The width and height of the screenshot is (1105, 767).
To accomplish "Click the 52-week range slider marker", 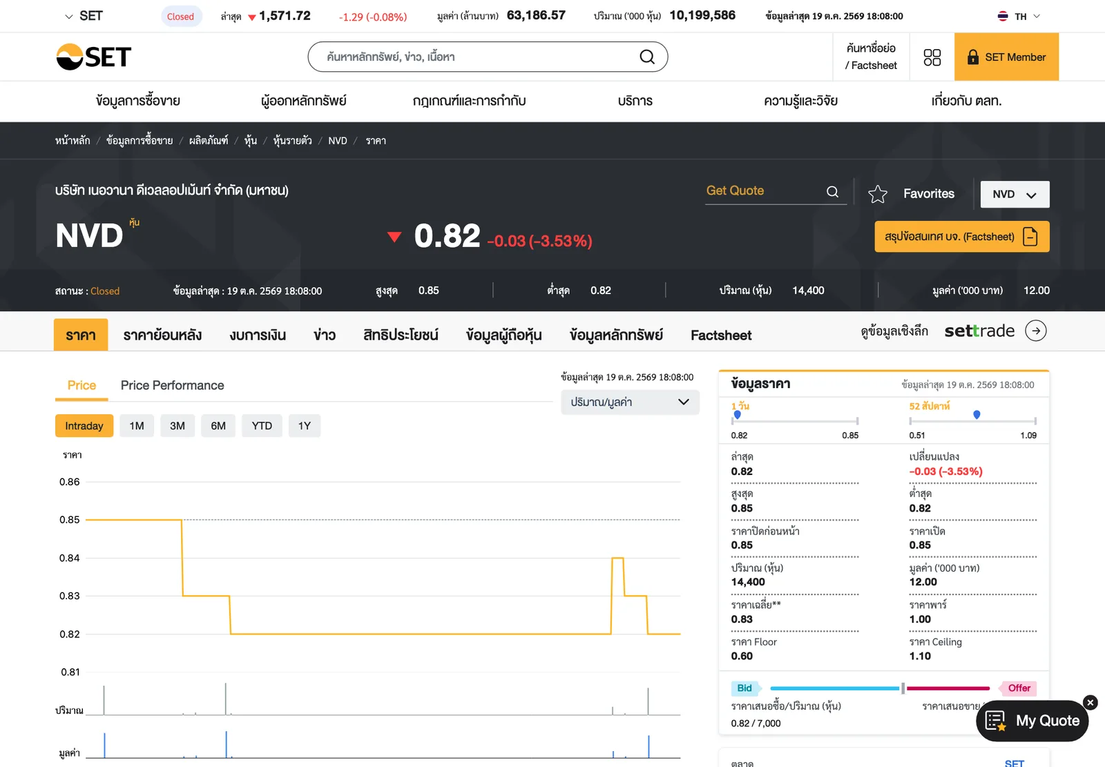I will pyautogui.click(x=977, y=415).
